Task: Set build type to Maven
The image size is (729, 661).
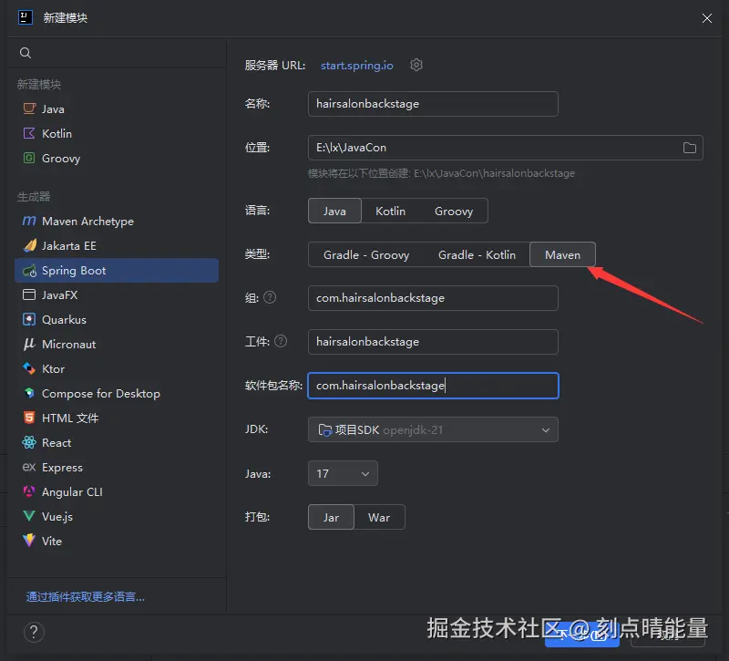Action: pos(562,254)
